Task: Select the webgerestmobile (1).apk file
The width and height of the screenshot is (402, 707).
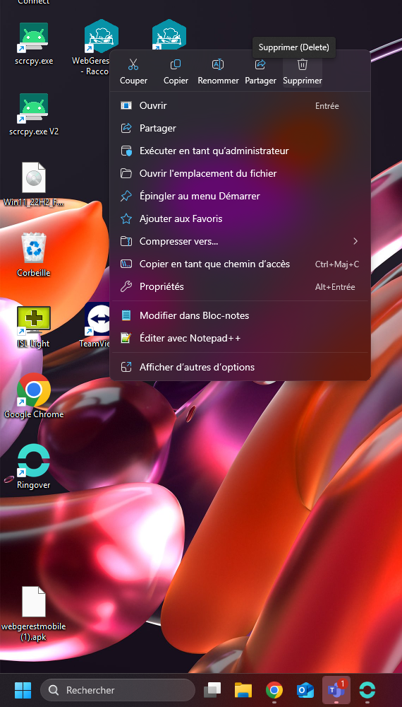Action: click(34, 614)
